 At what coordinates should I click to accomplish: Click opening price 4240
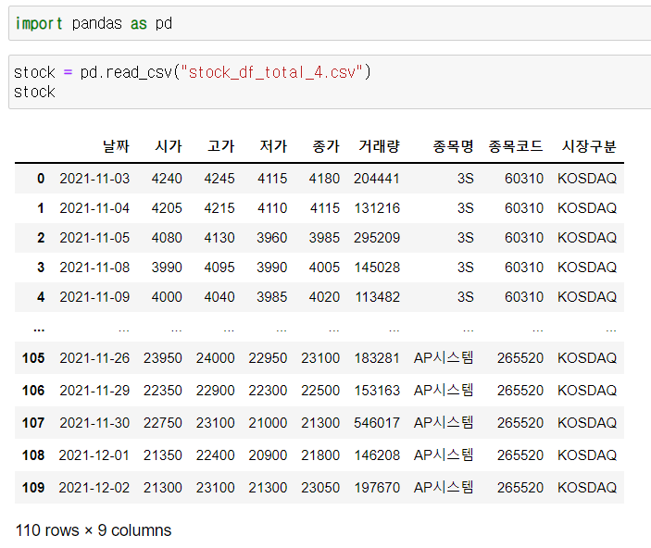(x=167, y=179)
